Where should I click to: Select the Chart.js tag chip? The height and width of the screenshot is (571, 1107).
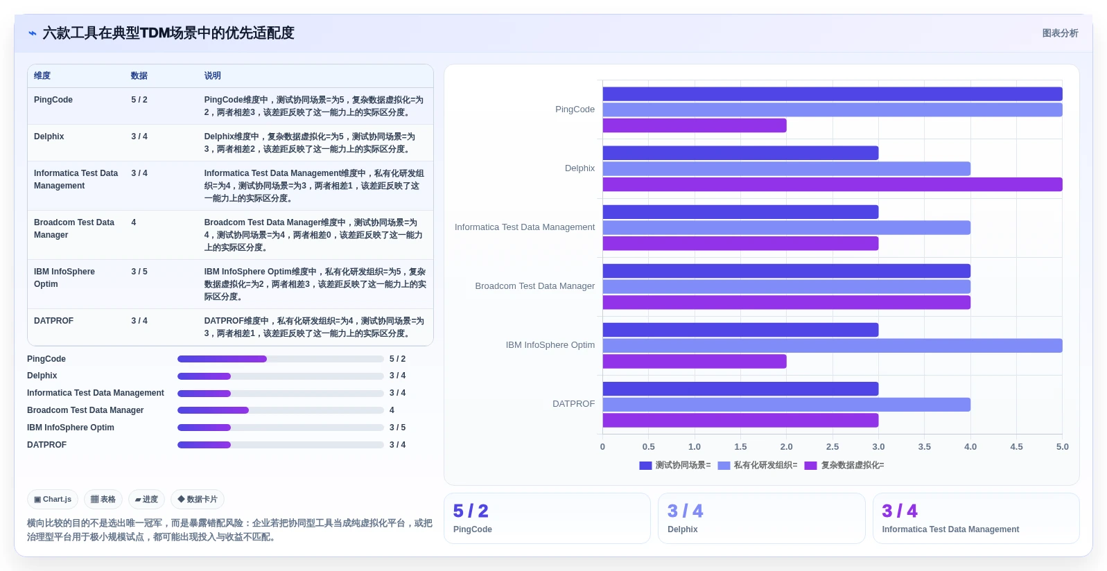point(53,499)
